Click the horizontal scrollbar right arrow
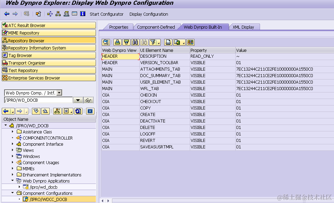The height and width of the screenshot is (203, 334). (x=109, y=201)
